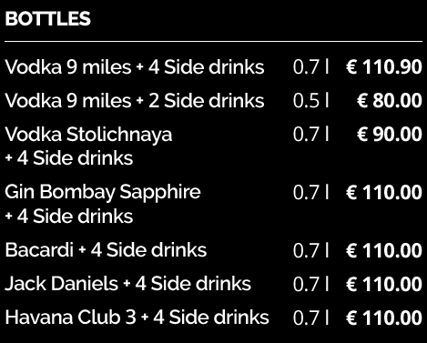Viewport: 427px width, 343px height.
Task: Select Vodka 9 miles + 4 Side drinks
Action: 135,66
